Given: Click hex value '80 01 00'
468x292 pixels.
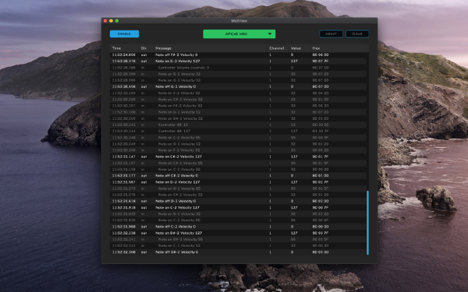Looking at the screenshot, I should click(321, 175).
